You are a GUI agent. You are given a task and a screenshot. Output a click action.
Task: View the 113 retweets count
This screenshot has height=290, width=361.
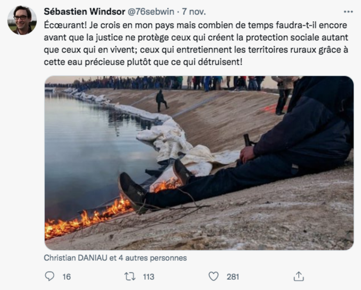148,276
